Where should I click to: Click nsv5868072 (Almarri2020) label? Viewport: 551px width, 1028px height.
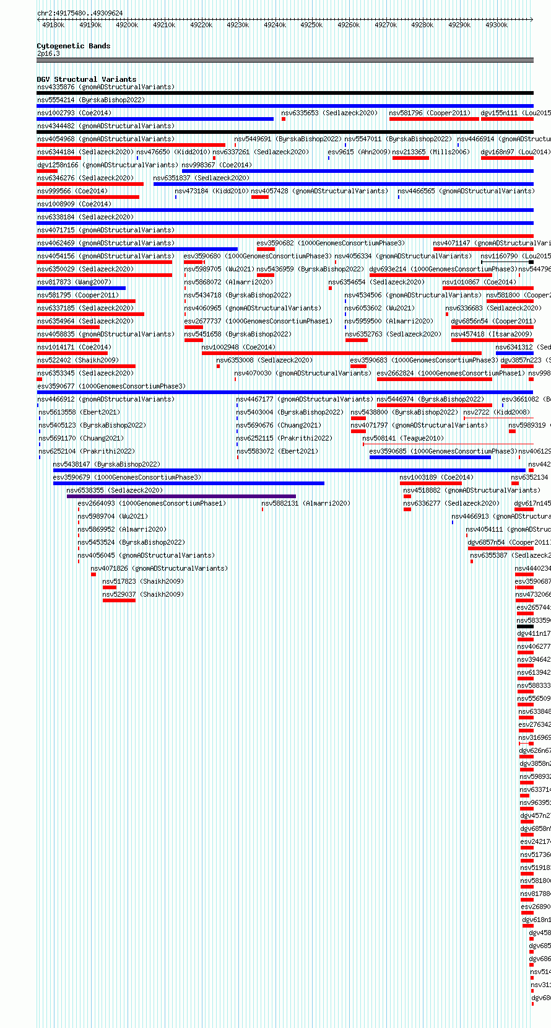pos(228,282)
